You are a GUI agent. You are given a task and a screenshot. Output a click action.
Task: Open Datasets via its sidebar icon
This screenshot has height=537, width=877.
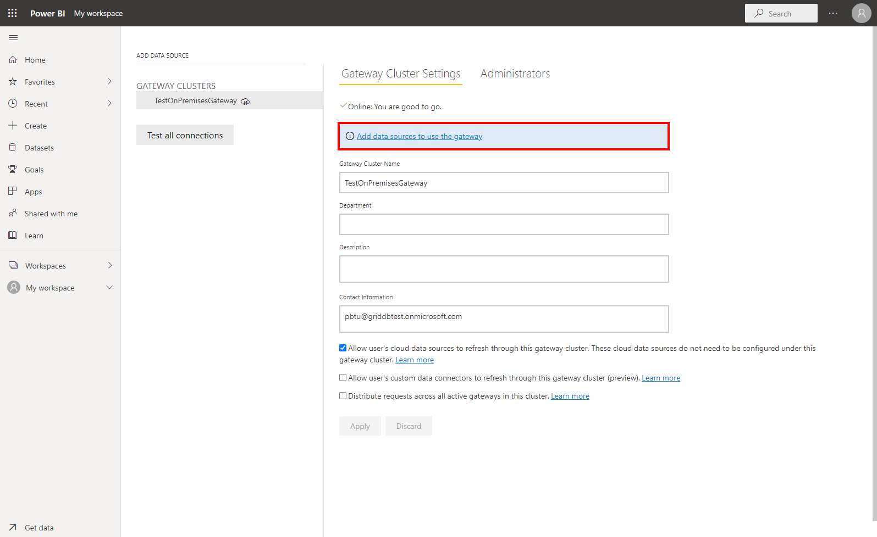coord(13,148)
